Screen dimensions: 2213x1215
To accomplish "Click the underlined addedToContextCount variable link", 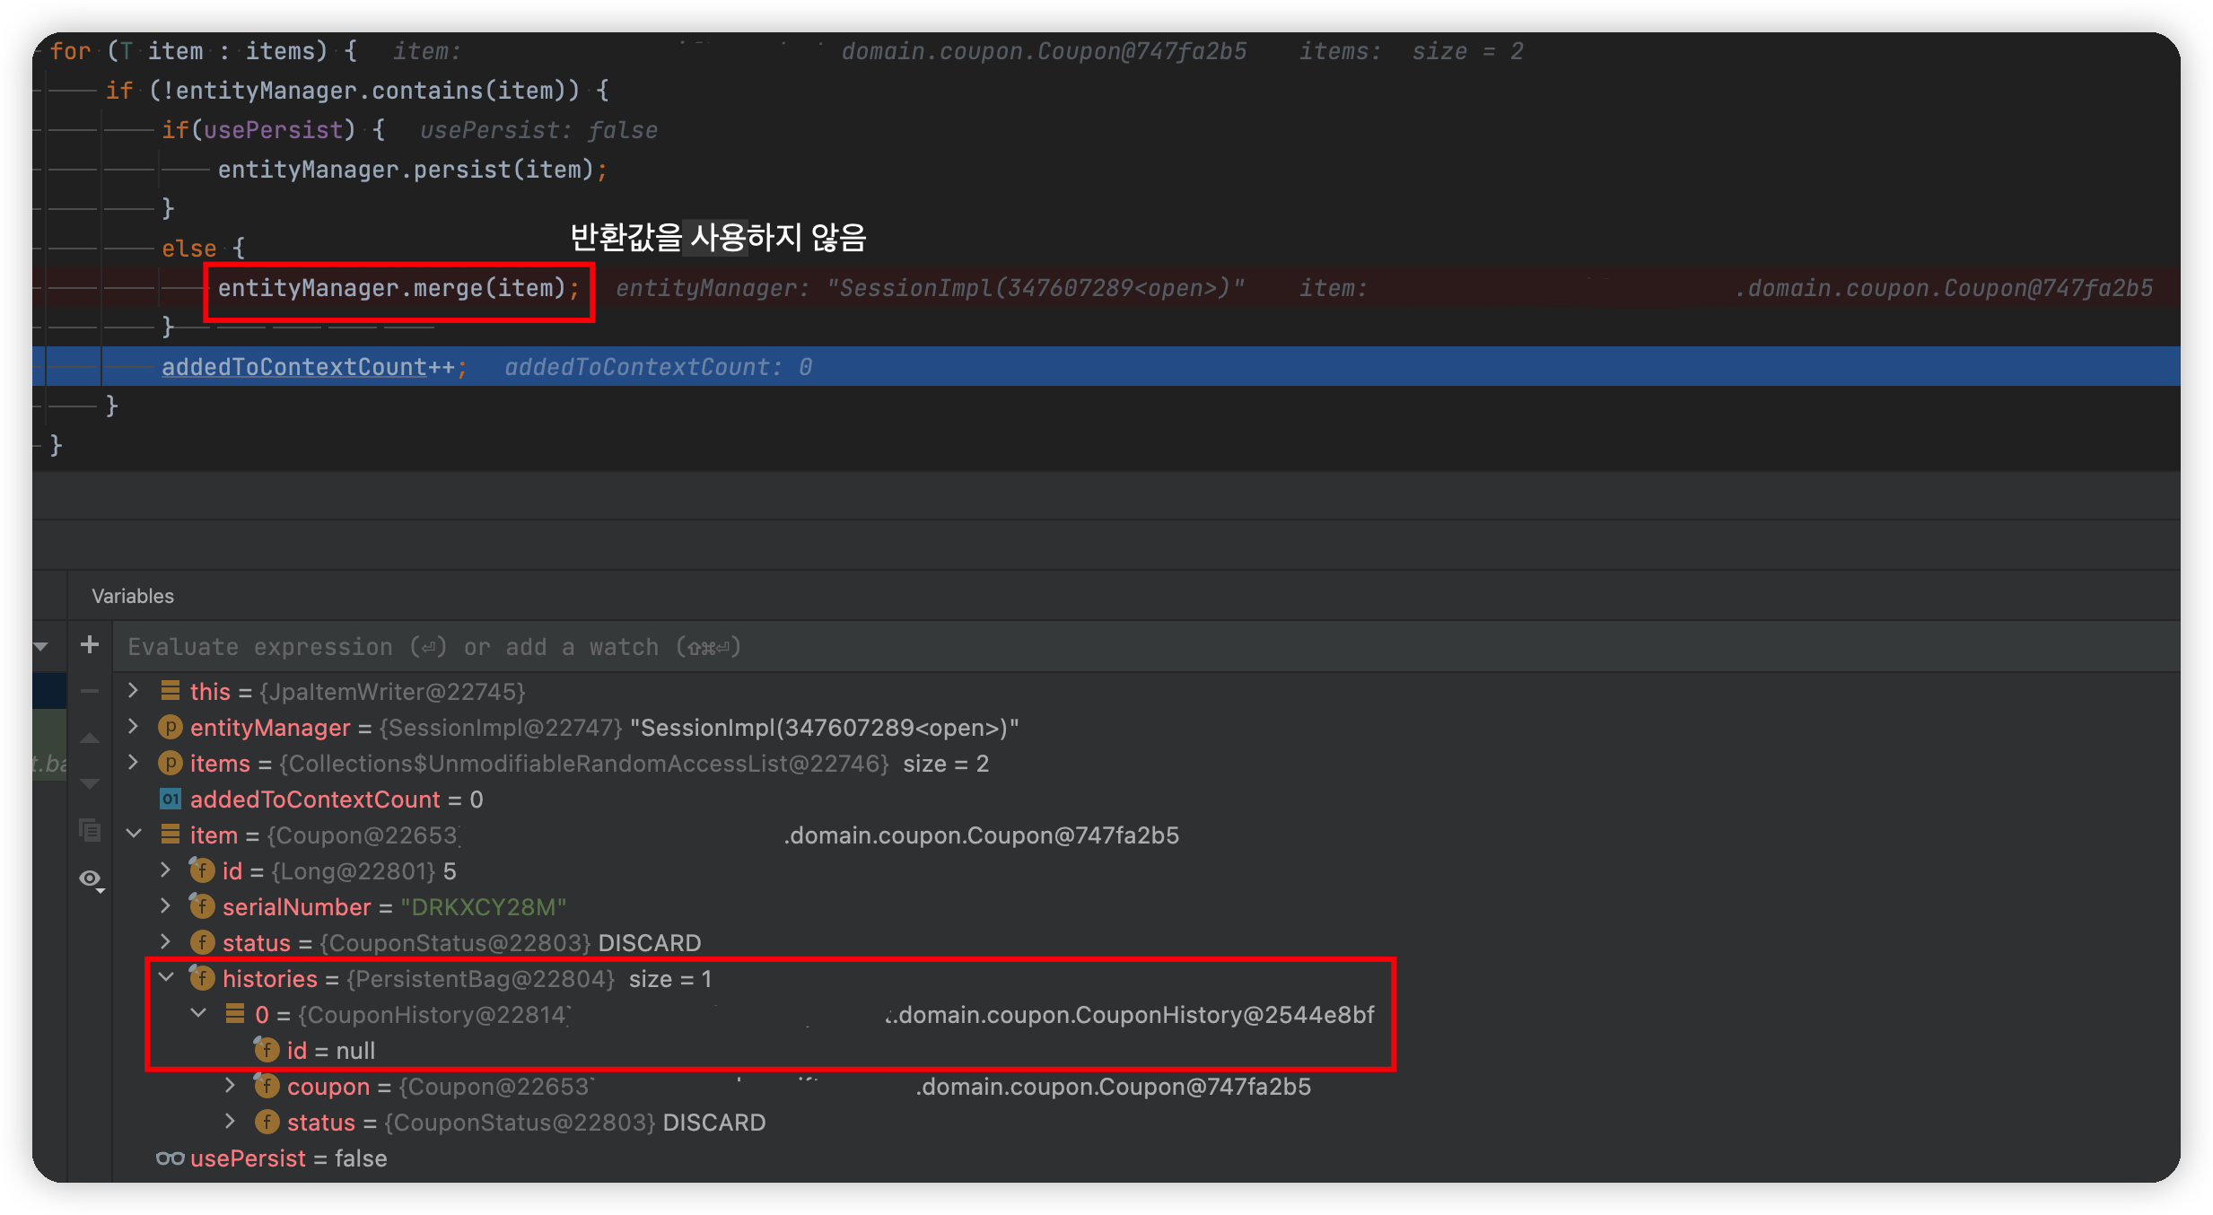I will tap(293, 367).
